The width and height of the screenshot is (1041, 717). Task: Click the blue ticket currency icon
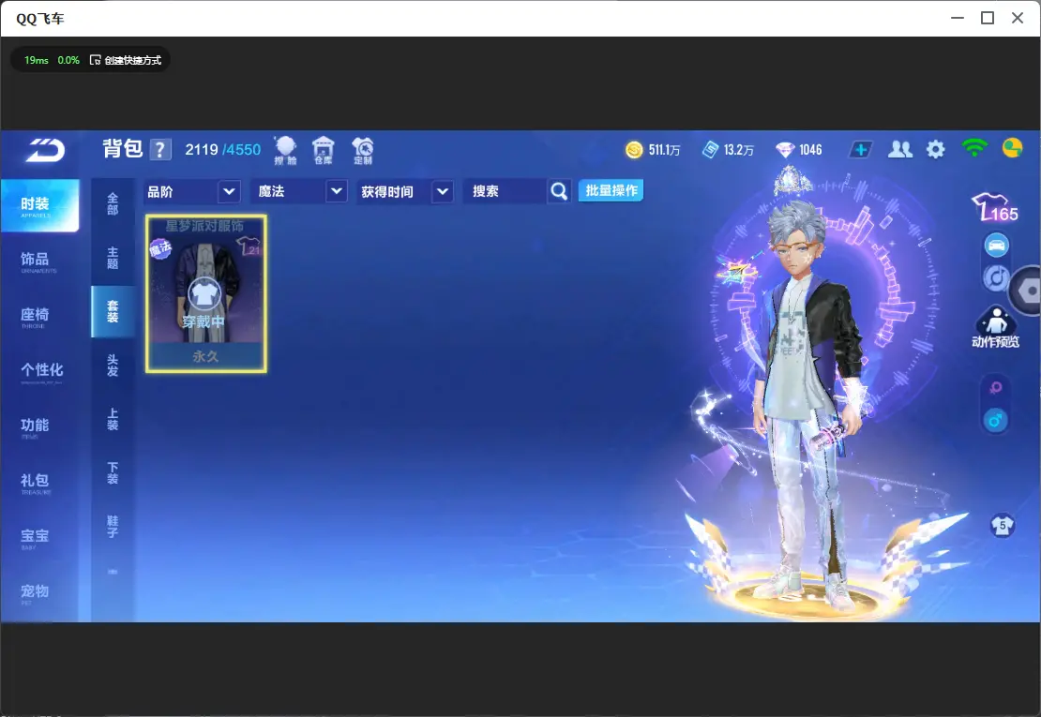tap(710, 150)
